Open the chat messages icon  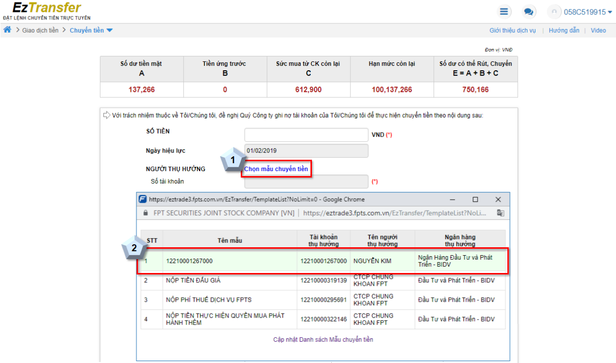pyautogui.click(x=529, y=11)
